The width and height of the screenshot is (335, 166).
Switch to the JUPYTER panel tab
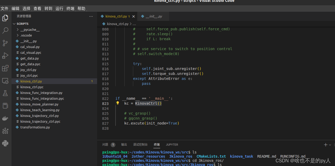(x=172, y=145)
